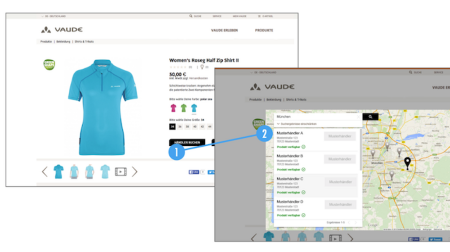
Task: Select pink shirt color swatch
Action: (173, 108)
